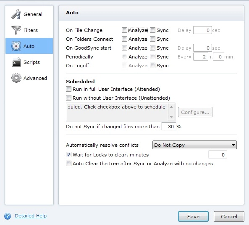Open the Automatically resolve conflicts dropdown
This screenshot has height=225, width=249.
tap(194, 145)
